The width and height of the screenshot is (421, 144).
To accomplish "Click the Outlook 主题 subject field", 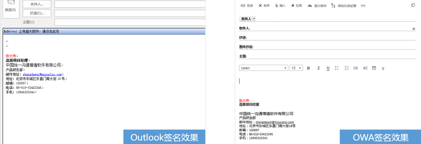I will click(130, 22).
